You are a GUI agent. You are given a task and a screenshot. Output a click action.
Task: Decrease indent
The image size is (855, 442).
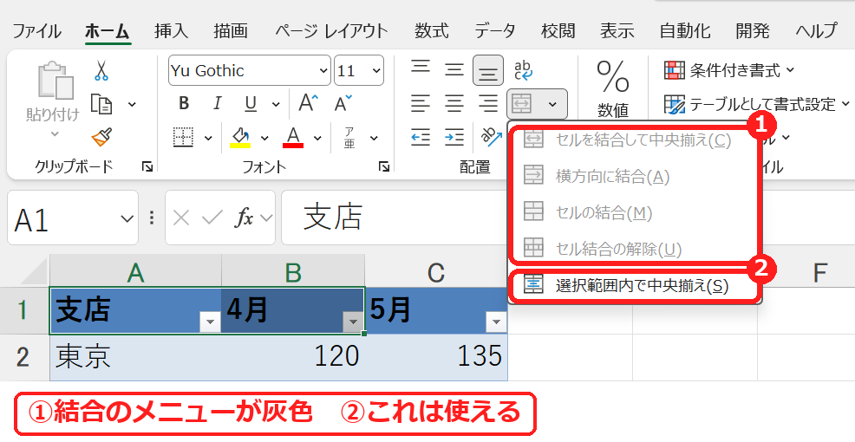pyautogui.click(x=421, y=137)
